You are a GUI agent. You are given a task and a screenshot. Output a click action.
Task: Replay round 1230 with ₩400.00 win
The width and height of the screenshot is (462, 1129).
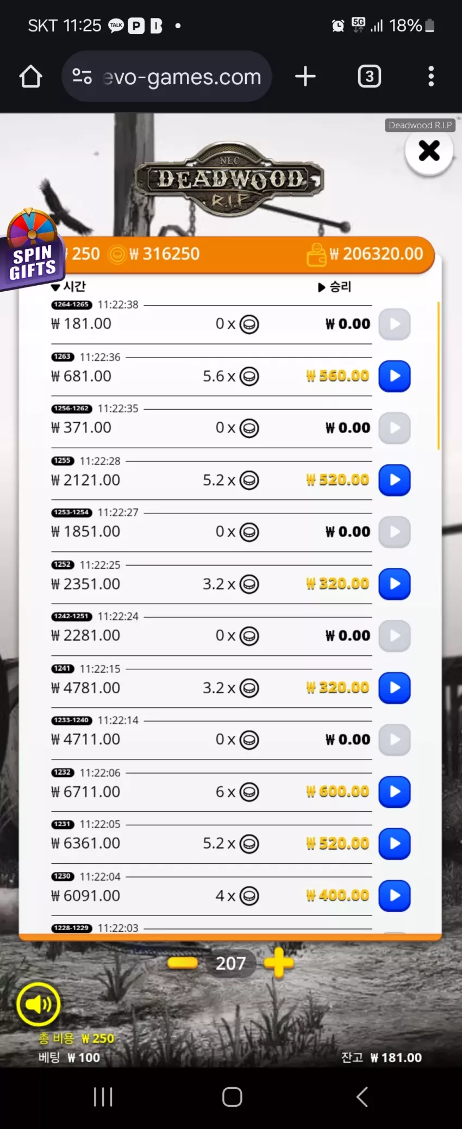[x=394, y=895]
